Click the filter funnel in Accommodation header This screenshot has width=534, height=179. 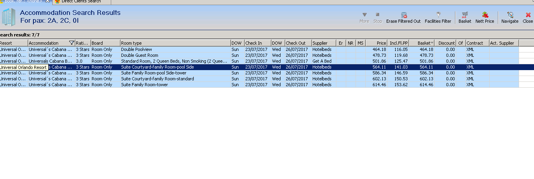(72, 43)
